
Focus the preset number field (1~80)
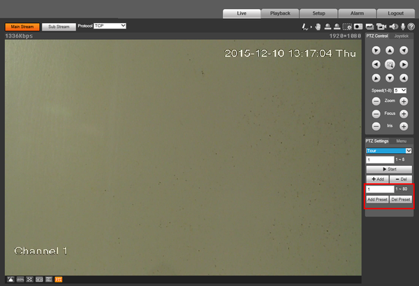380,189
